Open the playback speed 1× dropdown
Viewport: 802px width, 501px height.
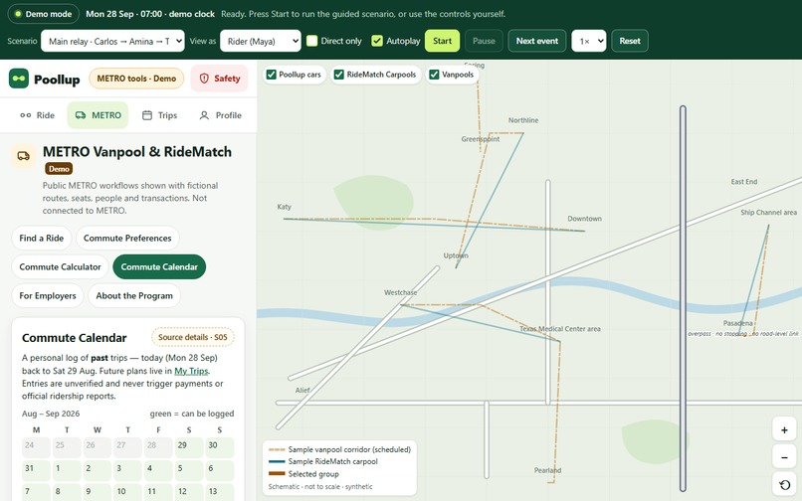pos(589,41)
